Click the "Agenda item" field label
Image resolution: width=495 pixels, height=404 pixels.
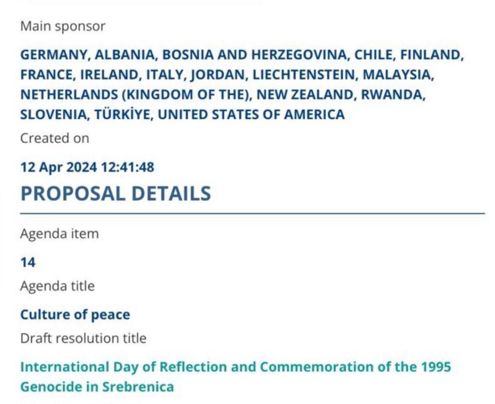coord(59,234)
